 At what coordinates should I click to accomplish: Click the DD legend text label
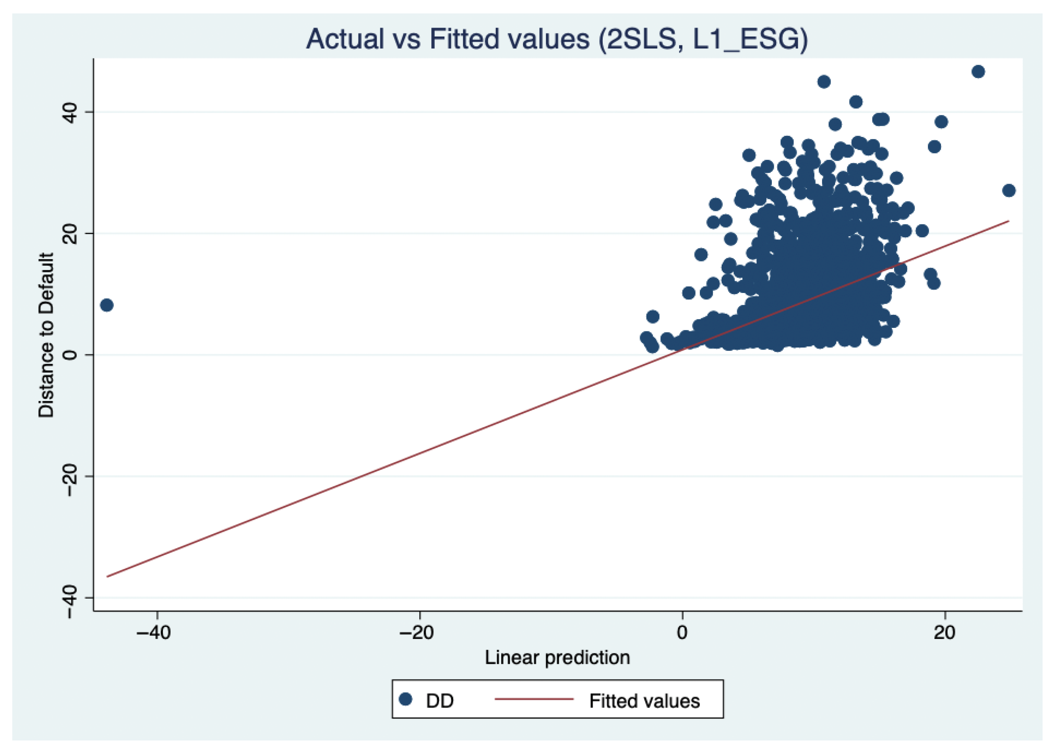point(440,701)
